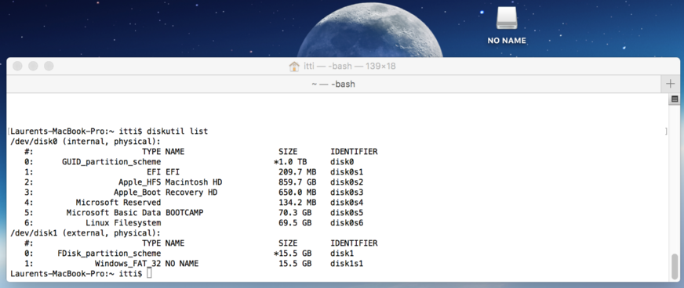Click the 'disk0s1' identifier
Screen dimensions: 684x288
(347, 172)
